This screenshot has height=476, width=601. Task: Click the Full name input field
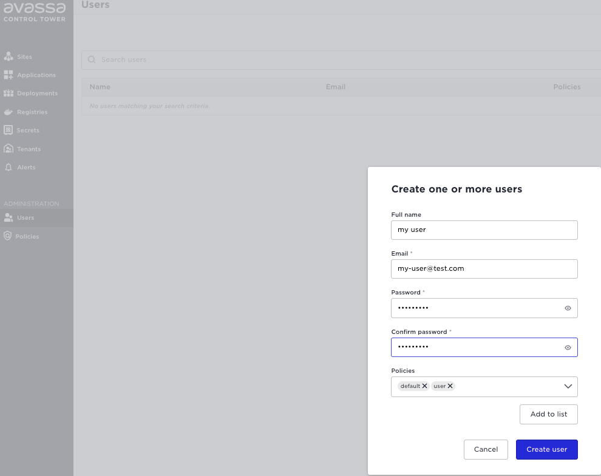(x=484, y=230)
